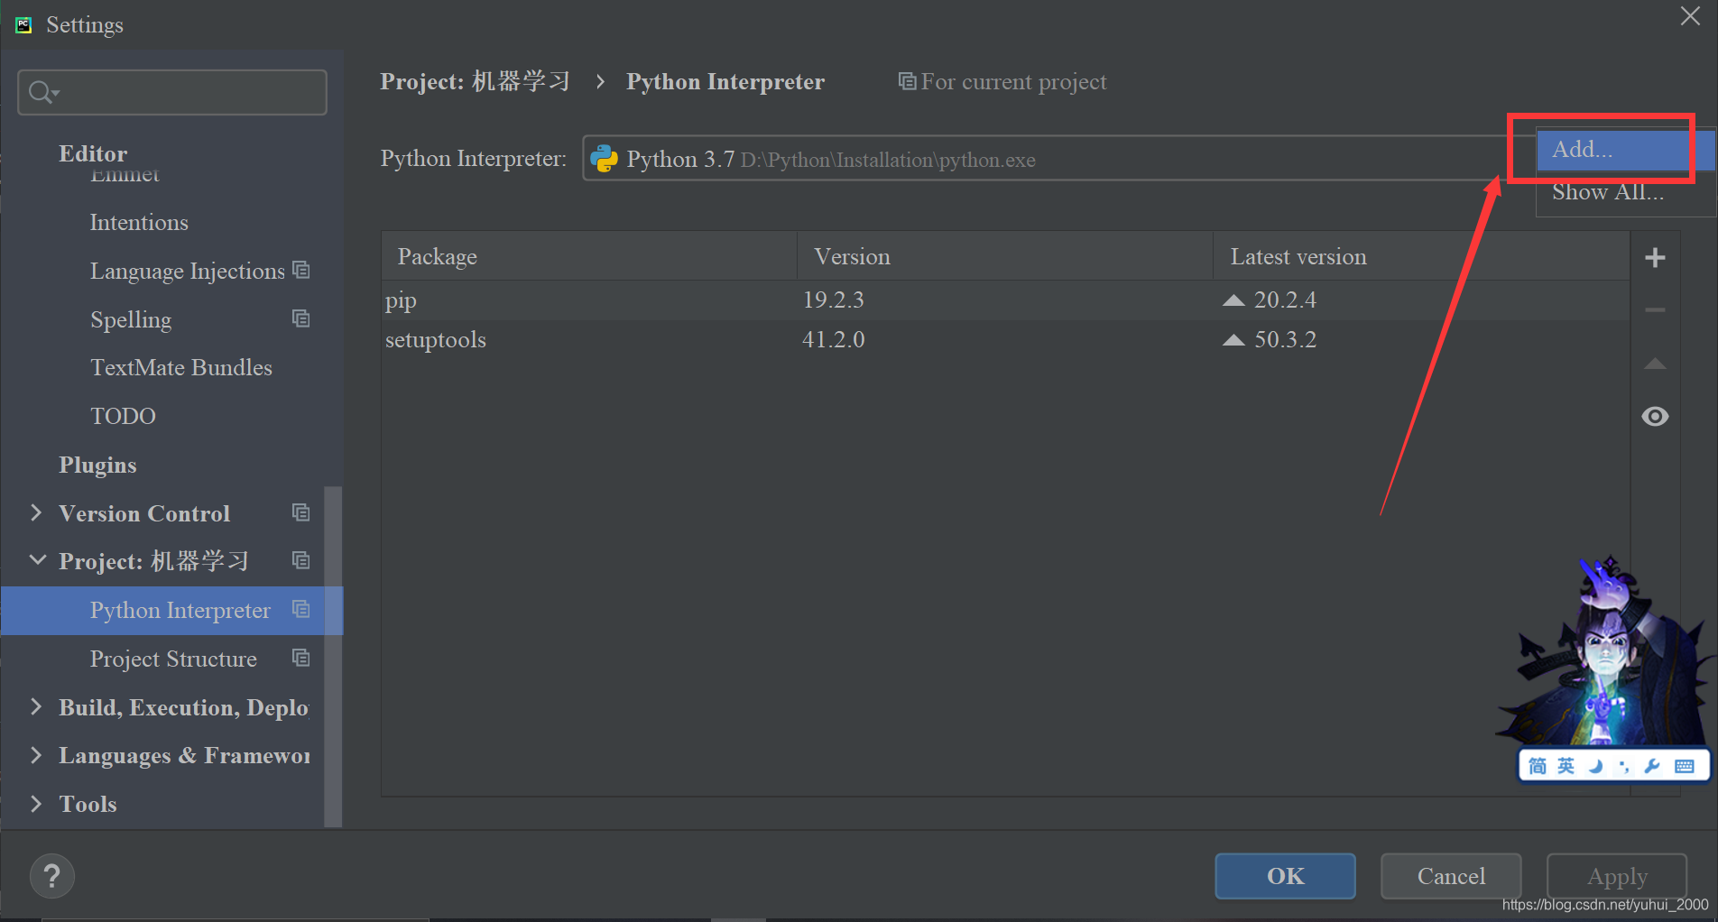Open the Python Interpreter combo box
The image size is (1718, 922).
pos(1047,159)
